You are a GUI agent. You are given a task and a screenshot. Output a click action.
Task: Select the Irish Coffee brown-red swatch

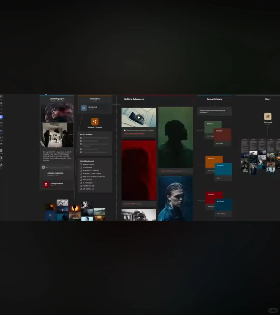click(x=222, y=135)
